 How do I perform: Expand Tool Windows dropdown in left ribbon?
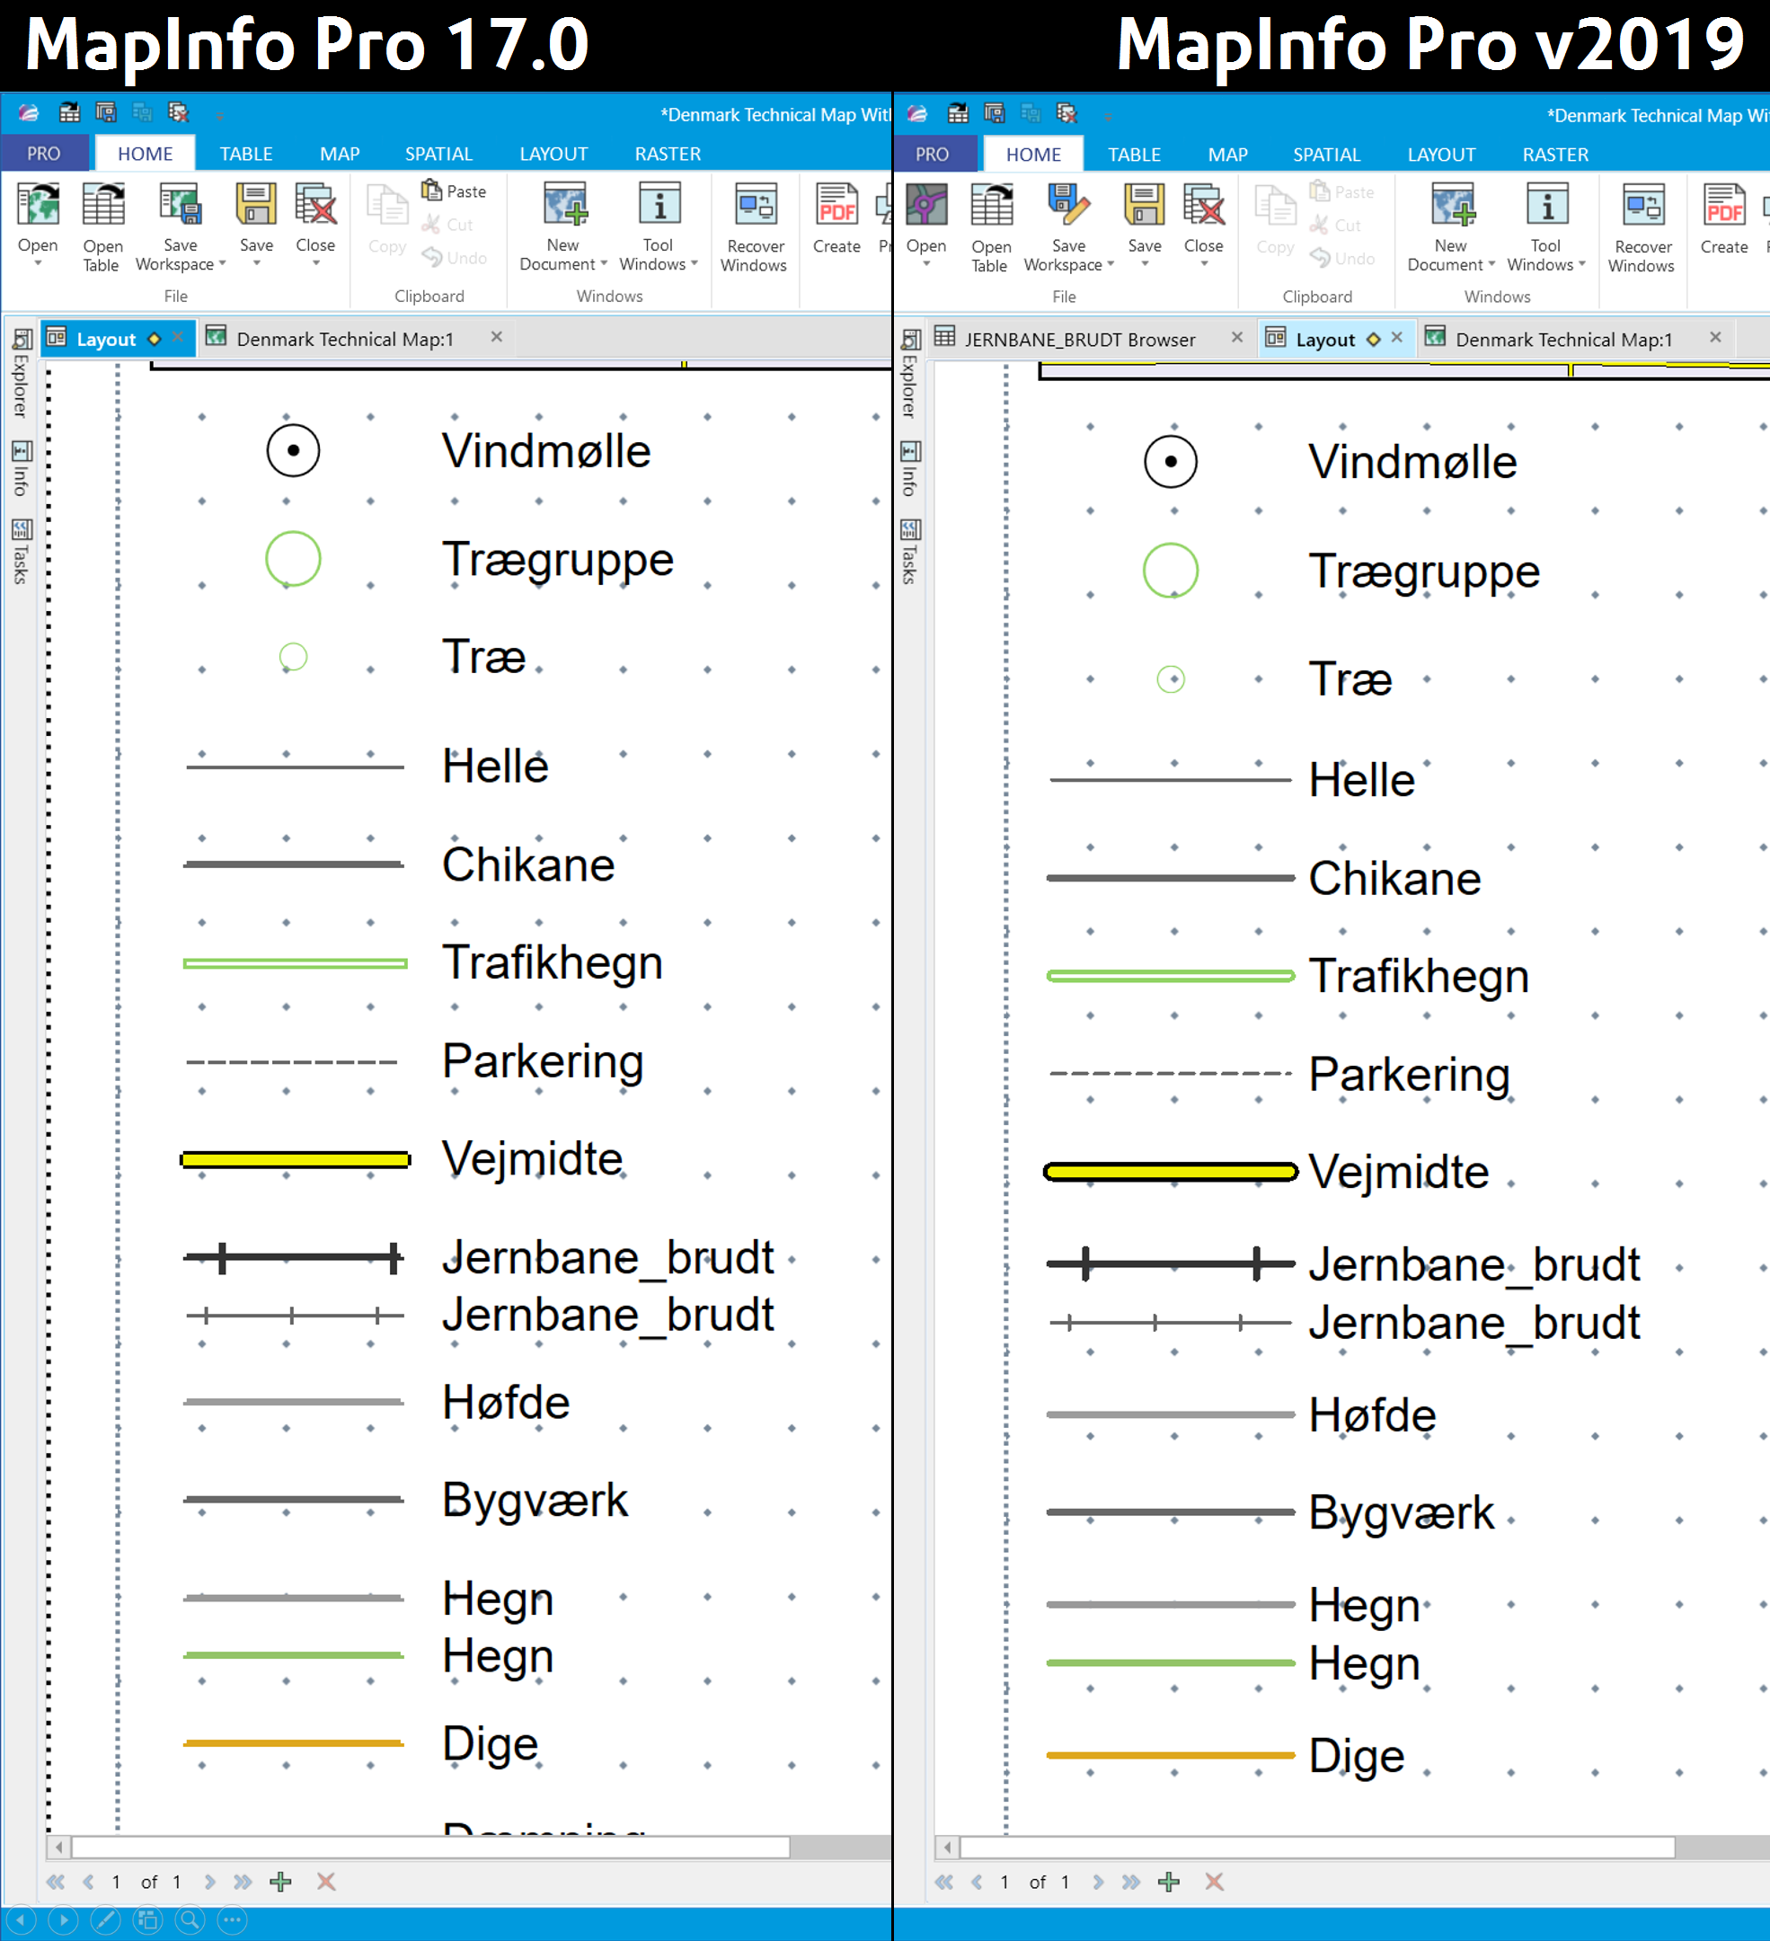(x=694, y=264)
